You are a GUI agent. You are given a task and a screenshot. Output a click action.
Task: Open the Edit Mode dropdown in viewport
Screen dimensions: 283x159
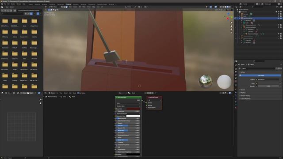pyautogui.click(x=54, y=7)
